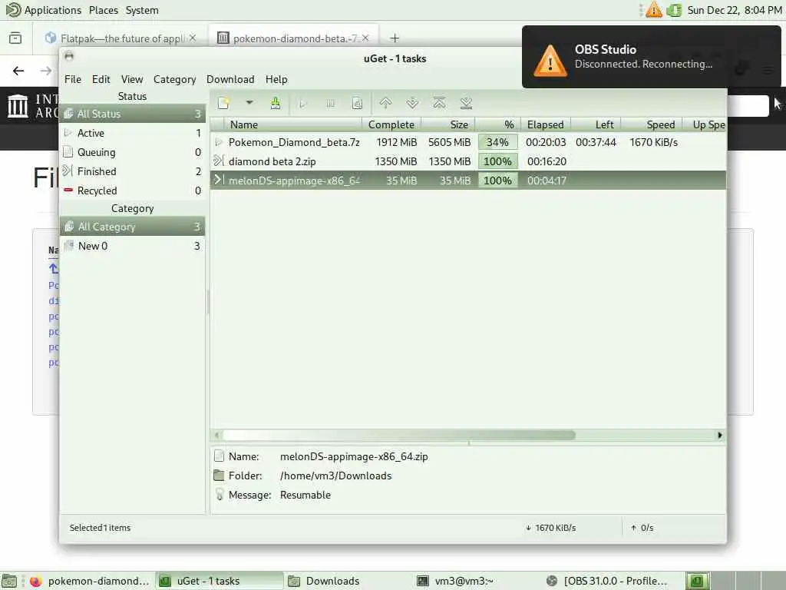Sort by Left column header
Screen dimensions: 786x590
(596, 124)
